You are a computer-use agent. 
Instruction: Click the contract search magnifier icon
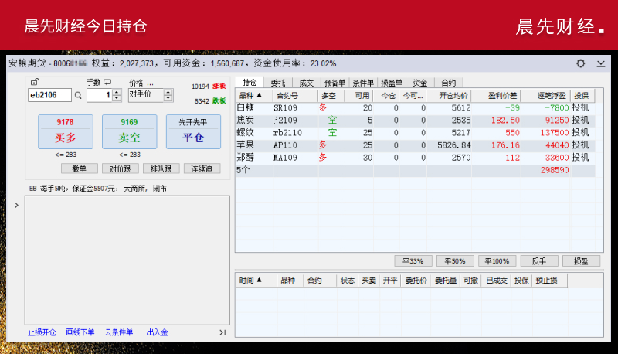pos(77,95)
